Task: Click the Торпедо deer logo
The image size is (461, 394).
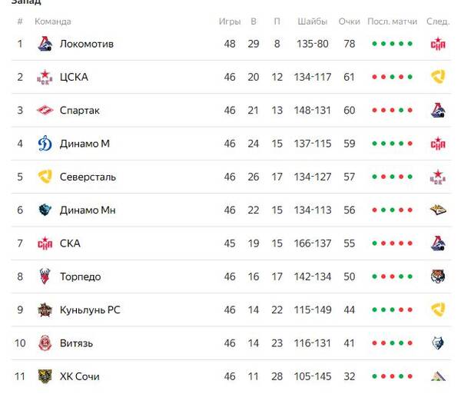Action: coord(45,276)
